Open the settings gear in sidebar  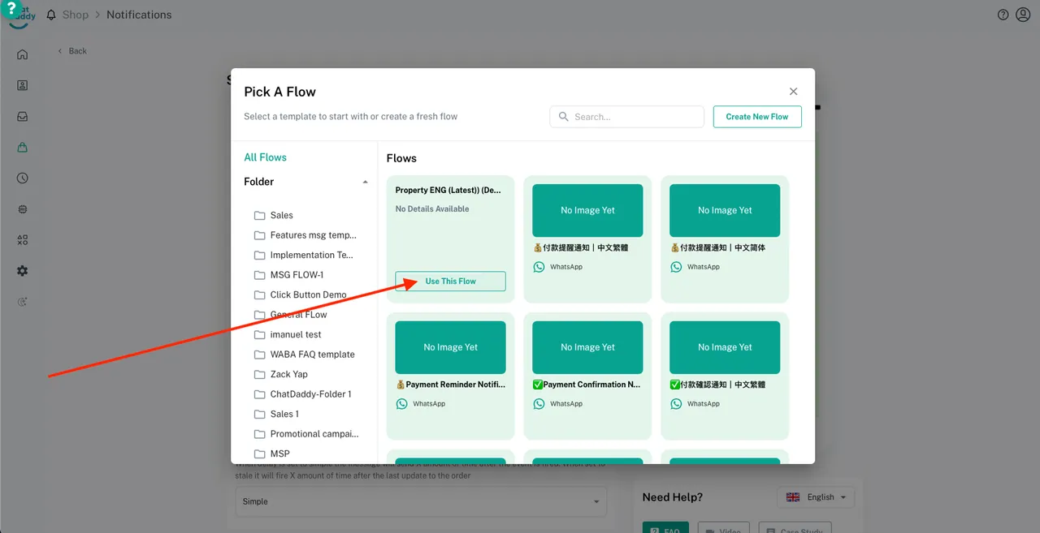click(22, 271)
